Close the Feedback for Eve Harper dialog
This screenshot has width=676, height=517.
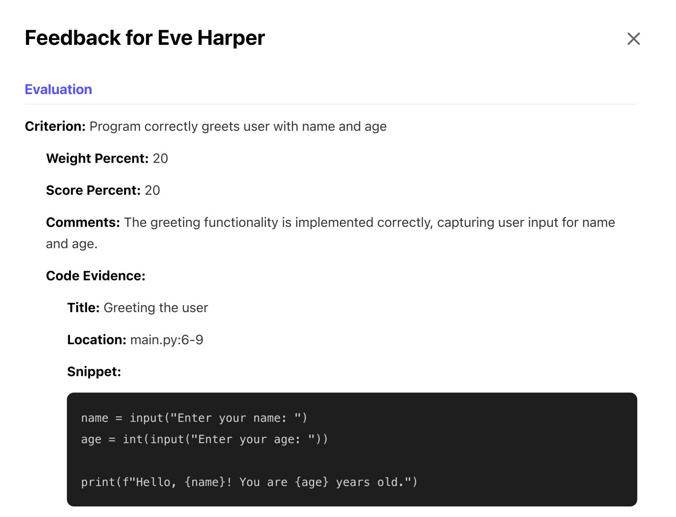(633, 39)
